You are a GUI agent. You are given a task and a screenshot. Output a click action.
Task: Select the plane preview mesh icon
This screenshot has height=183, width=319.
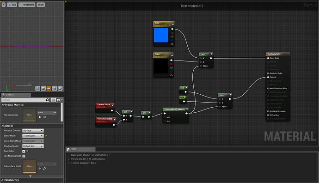(x=49, y=88)
